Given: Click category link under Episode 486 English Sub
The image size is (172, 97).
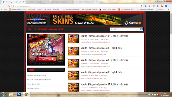Looking at the screenshot, I should (97, 54).
